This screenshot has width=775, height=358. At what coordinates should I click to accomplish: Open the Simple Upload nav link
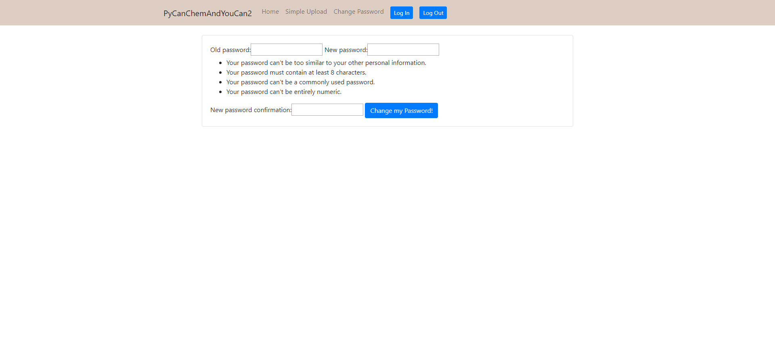pyautogui.click(x=306, y=12)
